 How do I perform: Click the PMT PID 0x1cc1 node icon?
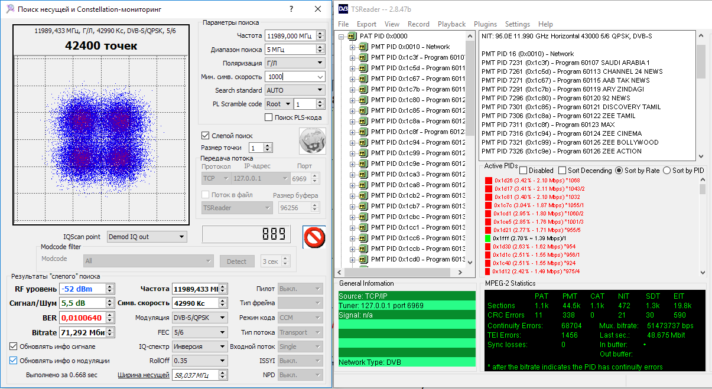tap(364, 227)
